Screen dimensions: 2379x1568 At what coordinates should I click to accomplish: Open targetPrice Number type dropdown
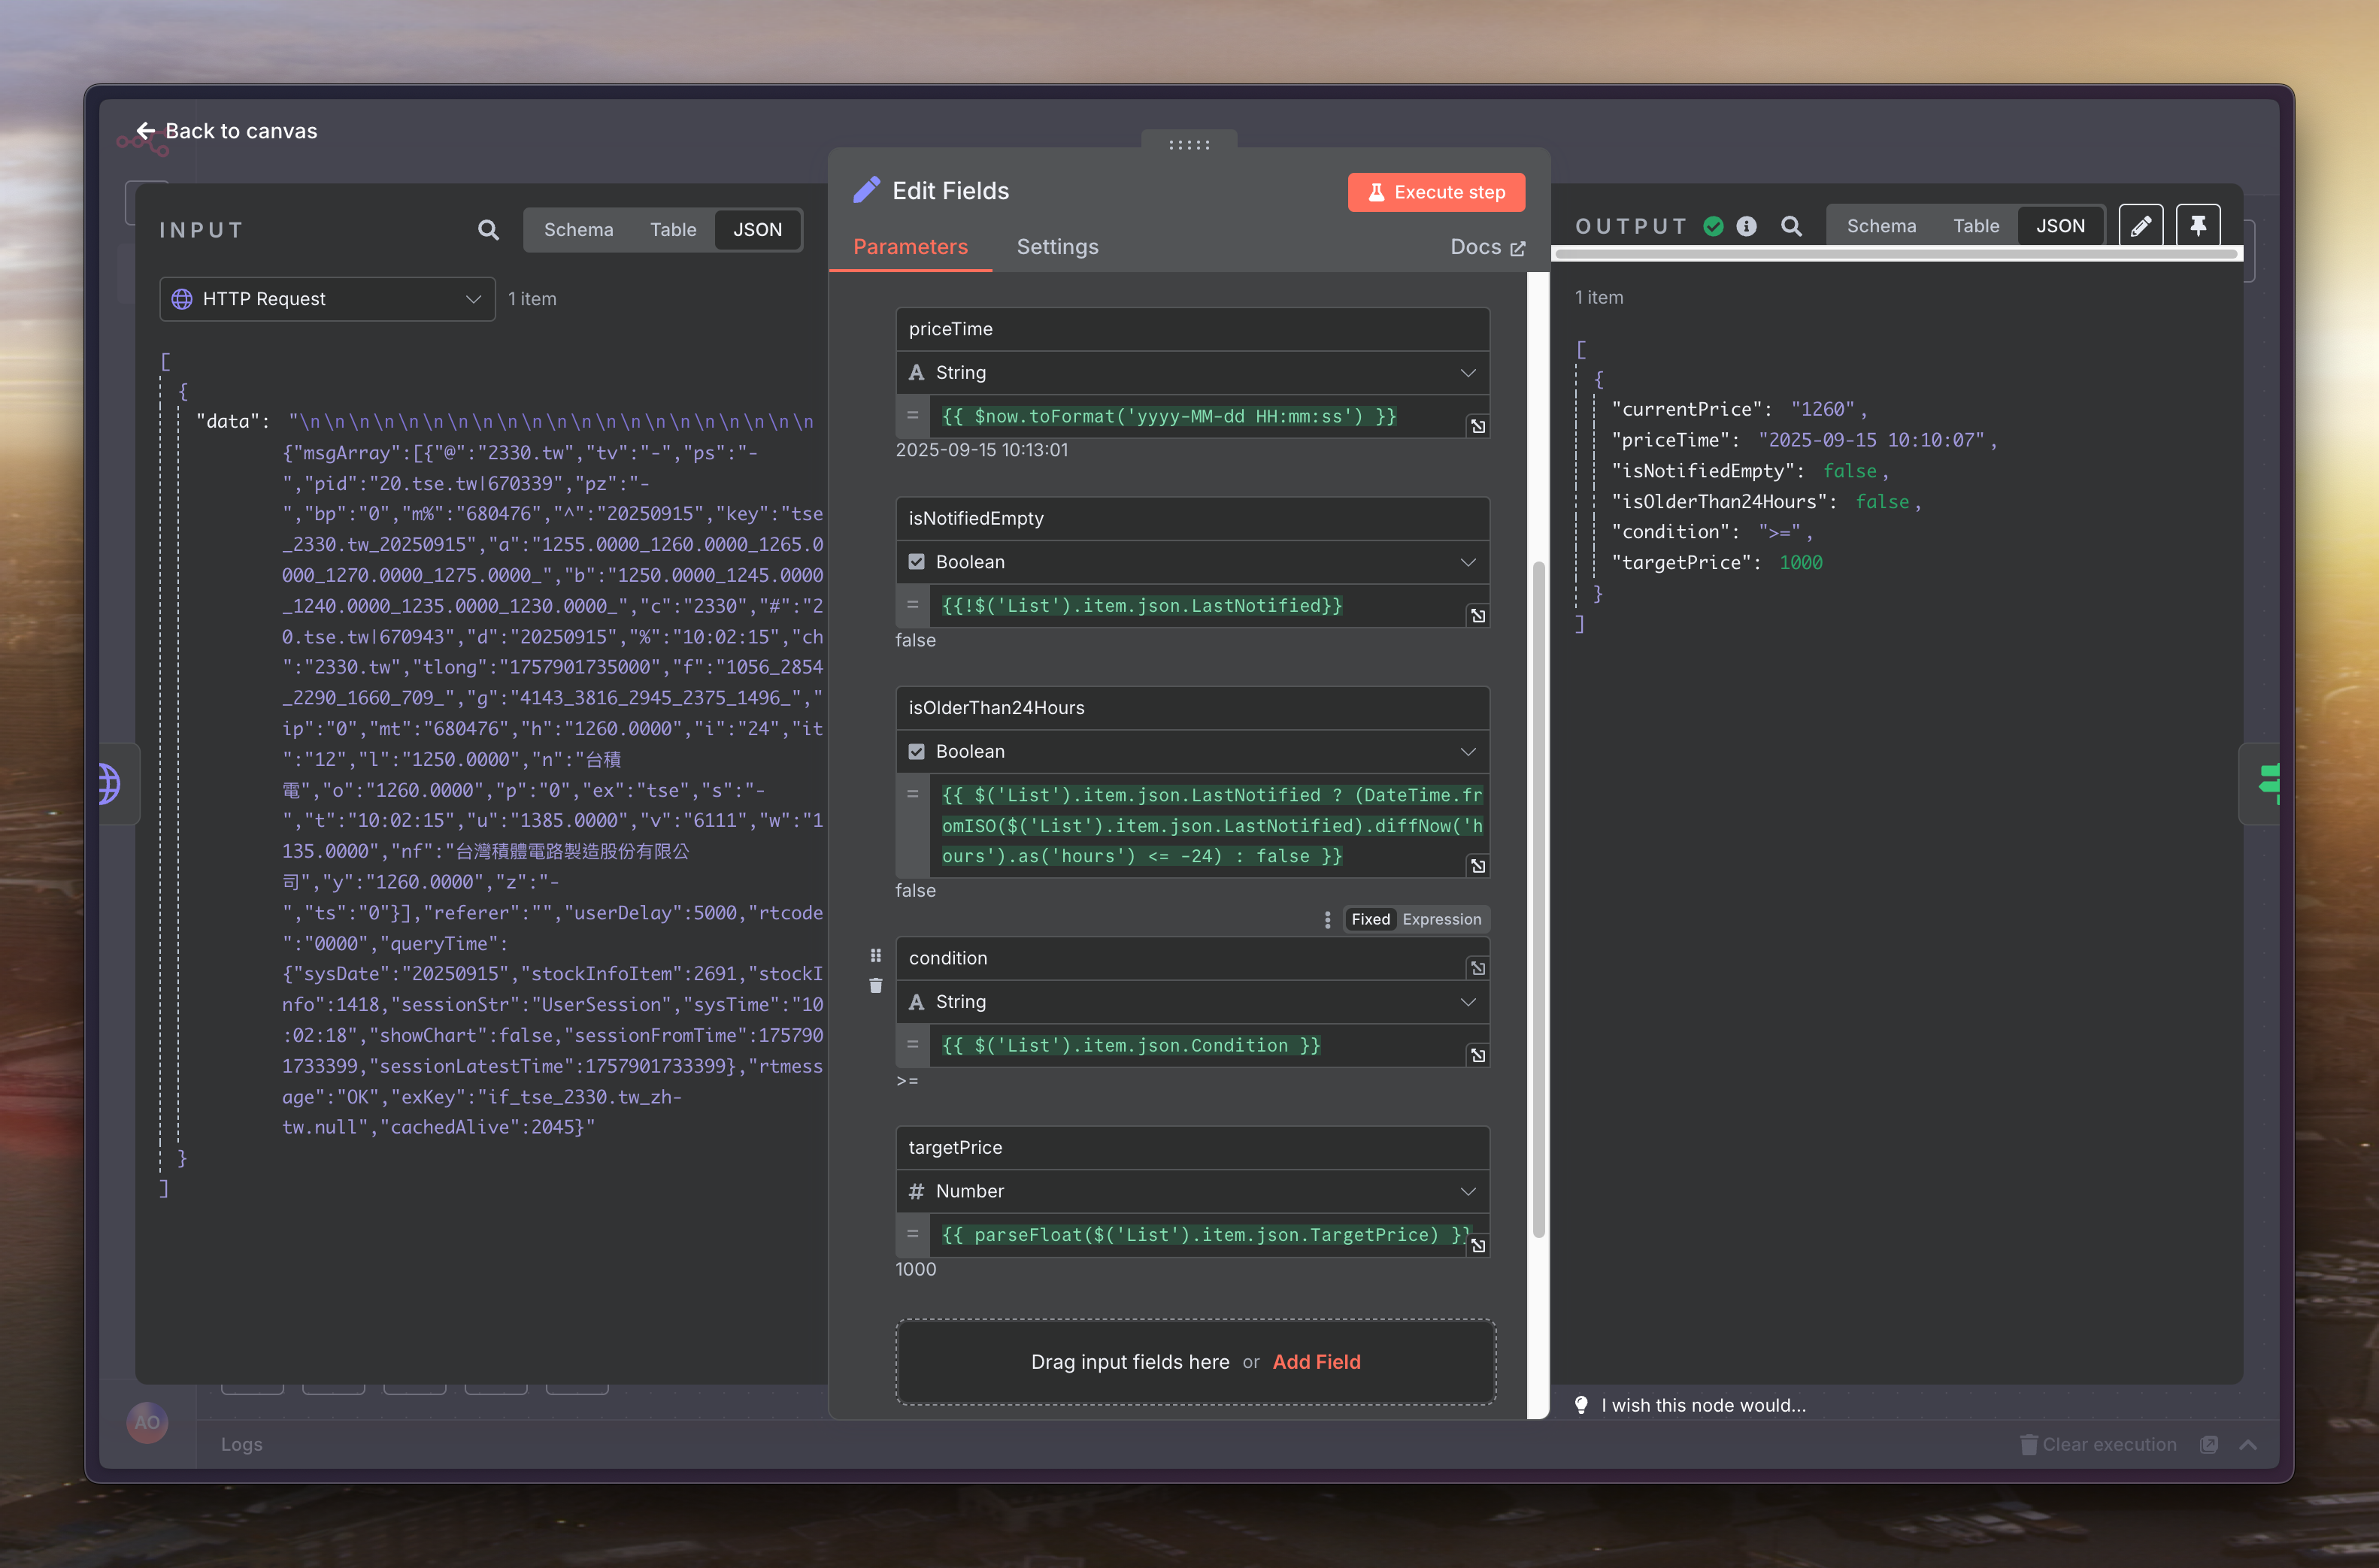[1192, 1191]
